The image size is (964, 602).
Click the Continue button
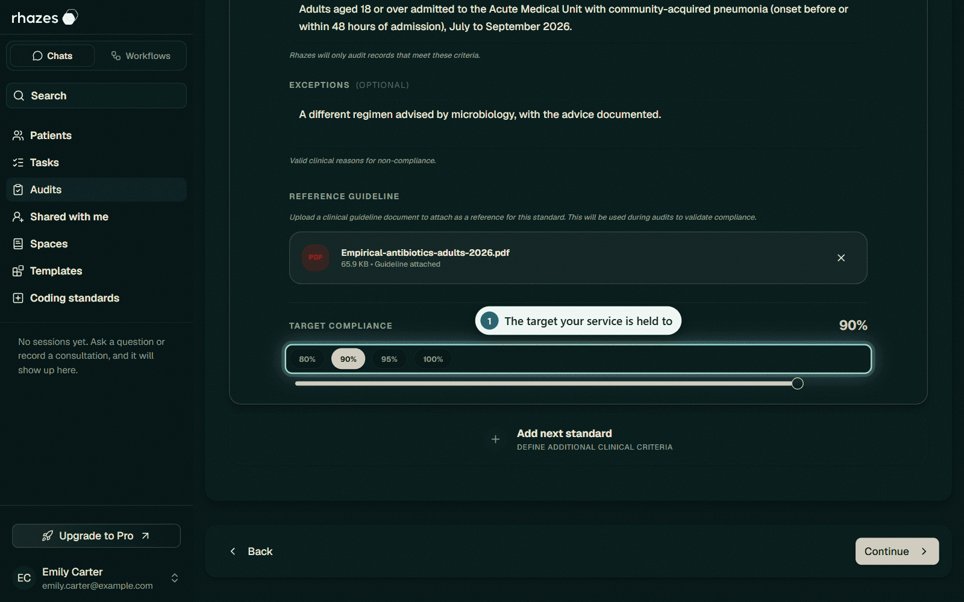coord(897,551)
